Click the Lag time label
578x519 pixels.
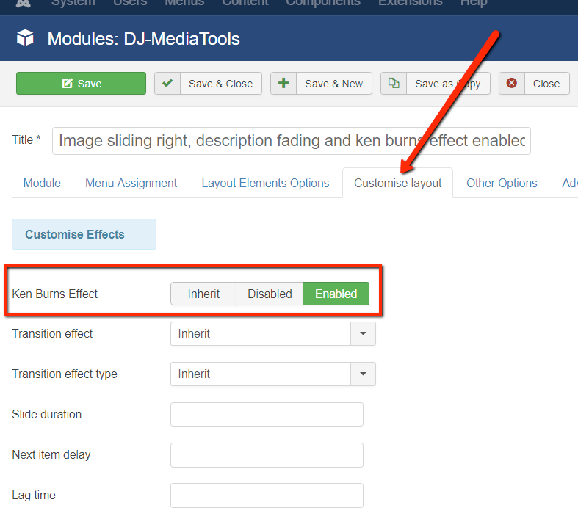tap(34, 496)
